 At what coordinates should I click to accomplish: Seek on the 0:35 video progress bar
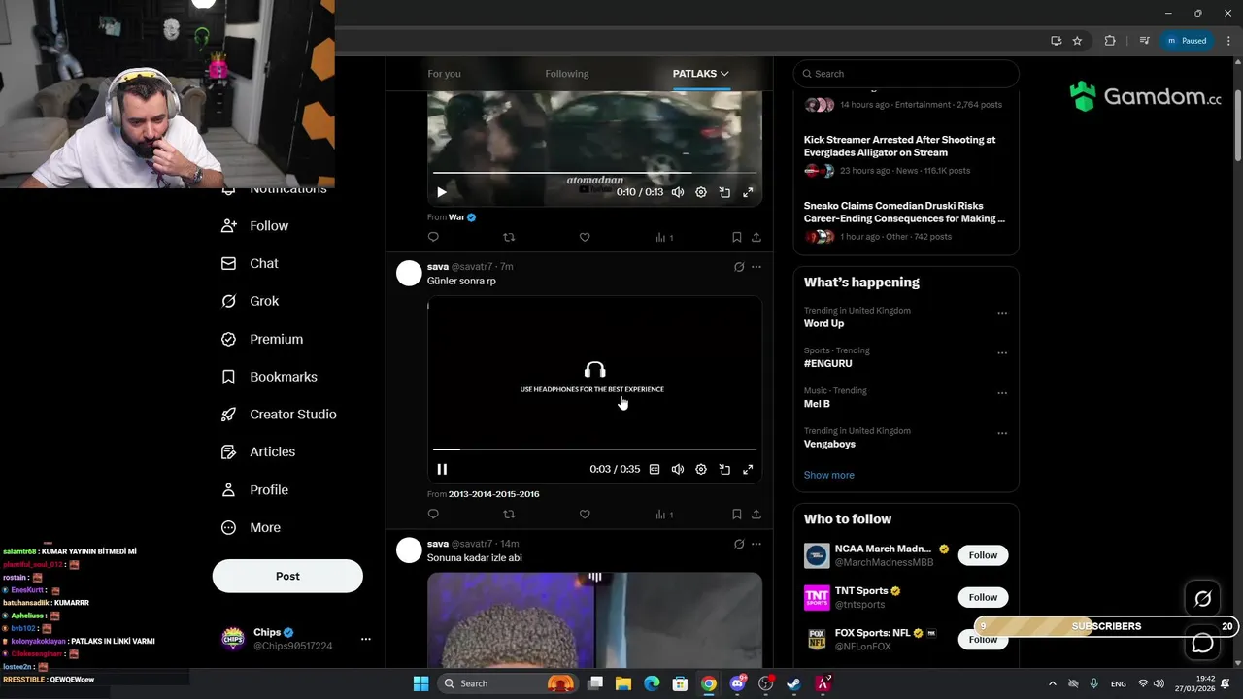pos(594,449)
